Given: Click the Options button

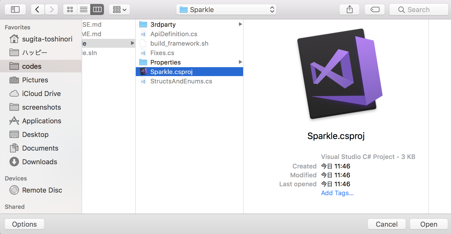Looking at the screenshot, I should (24, 224).
